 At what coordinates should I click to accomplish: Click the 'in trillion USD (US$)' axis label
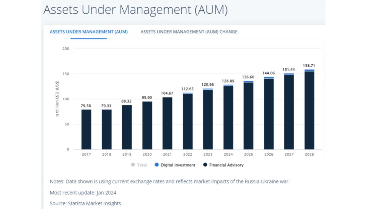click(57, 99)
